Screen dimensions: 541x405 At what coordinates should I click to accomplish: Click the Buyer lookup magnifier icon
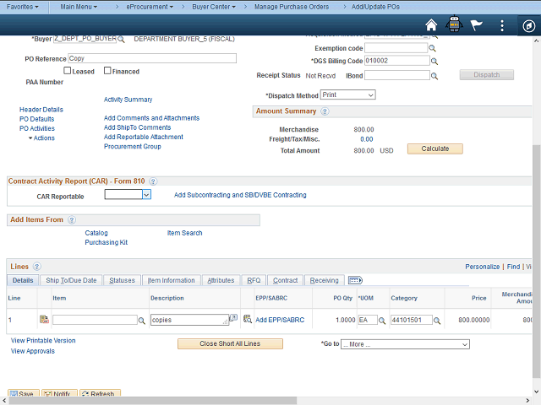pyautogui.click(x=122, y=39)
